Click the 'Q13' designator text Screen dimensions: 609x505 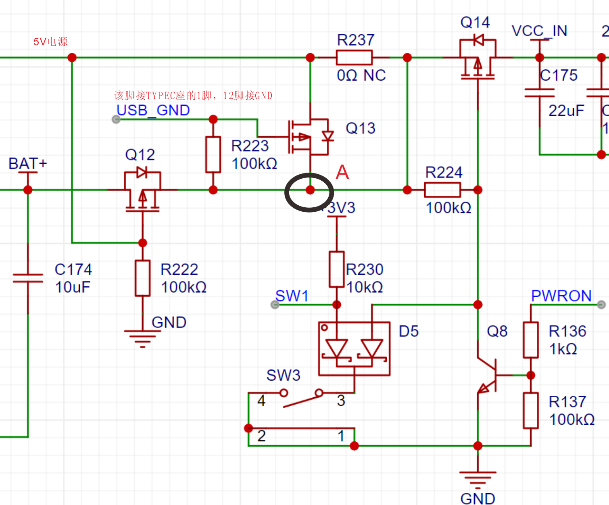click(x=361, y=128)
